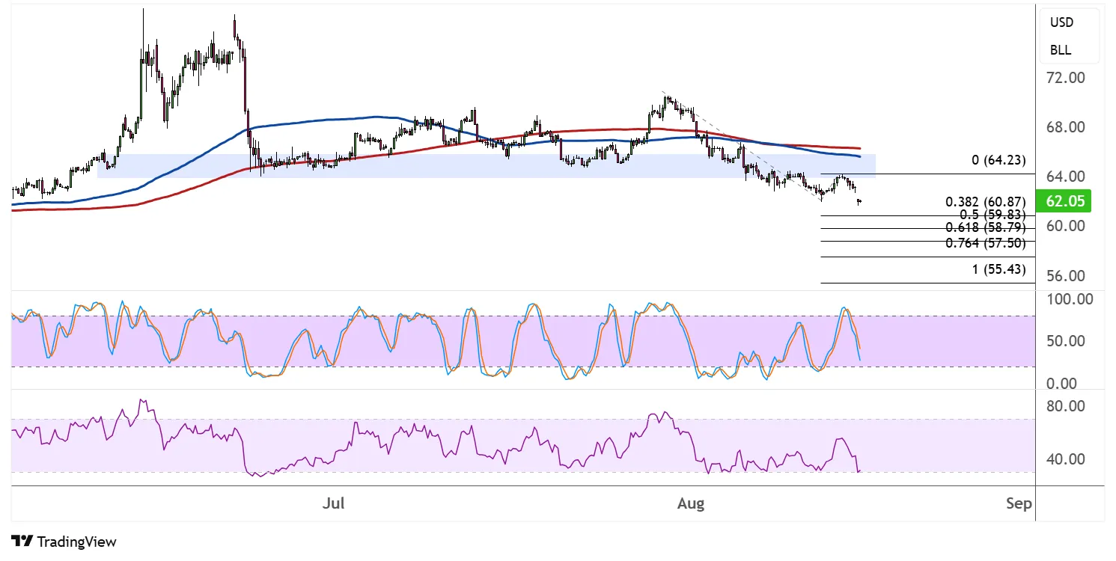Click the 68.00 price axis label
The image size is (1116, 561).
[x=1064, y=127]
